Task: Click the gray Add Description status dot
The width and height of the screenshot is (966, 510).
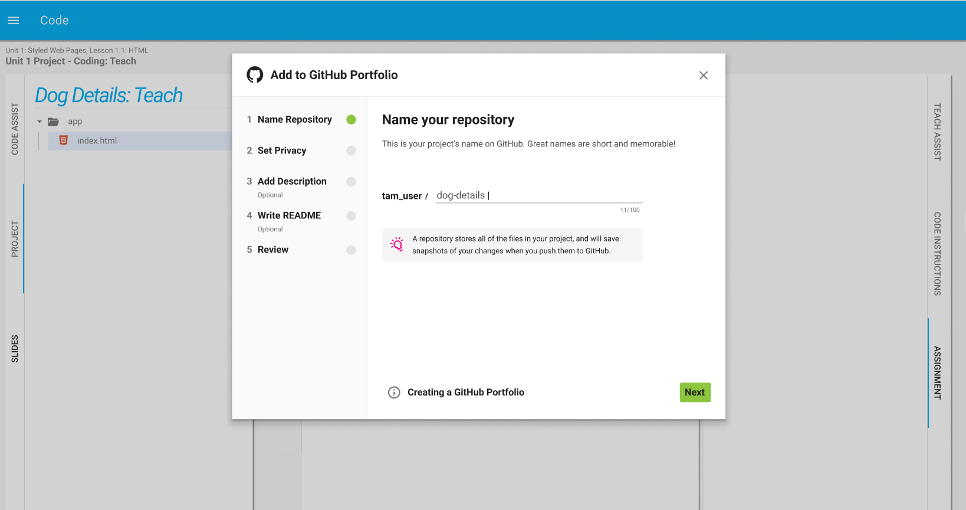Action: pos(351,182)
